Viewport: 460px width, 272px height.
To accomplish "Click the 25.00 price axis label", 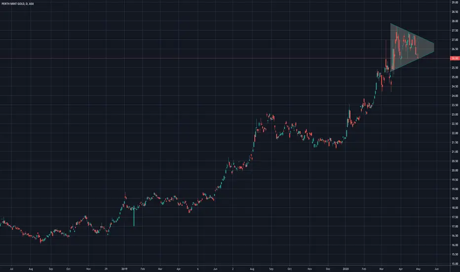I will (x=455, y=77).
